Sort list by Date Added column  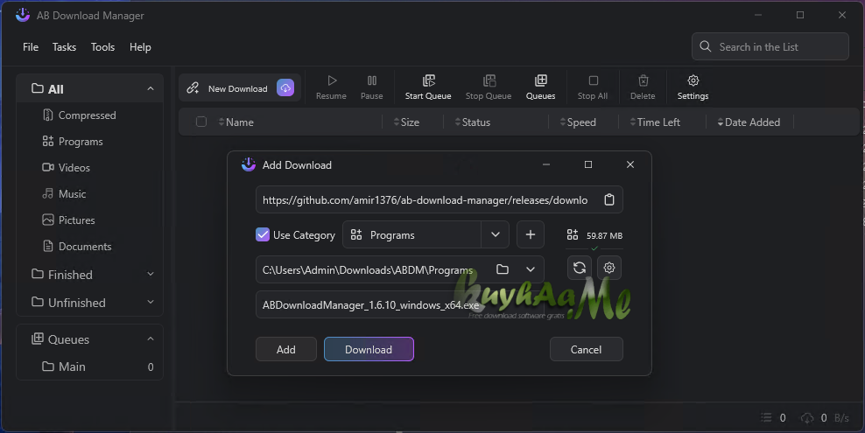749,122
